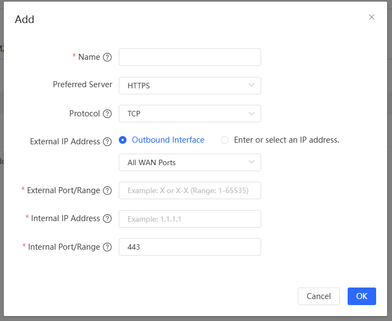The image size is (392, 321).
Task: Select the Internal IP Address input box
Action: point(189,219)
